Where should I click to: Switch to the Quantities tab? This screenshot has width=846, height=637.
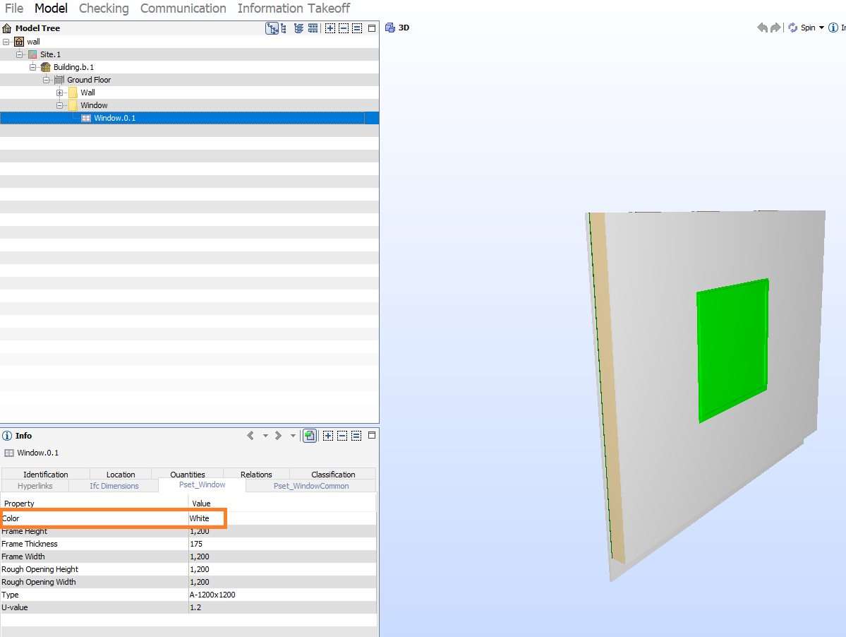(188, 475)
